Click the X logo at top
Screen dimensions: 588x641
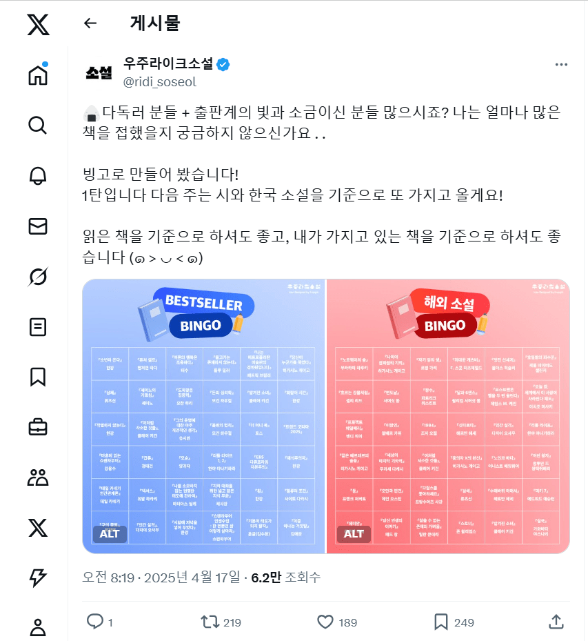click(x=38, y=25)
